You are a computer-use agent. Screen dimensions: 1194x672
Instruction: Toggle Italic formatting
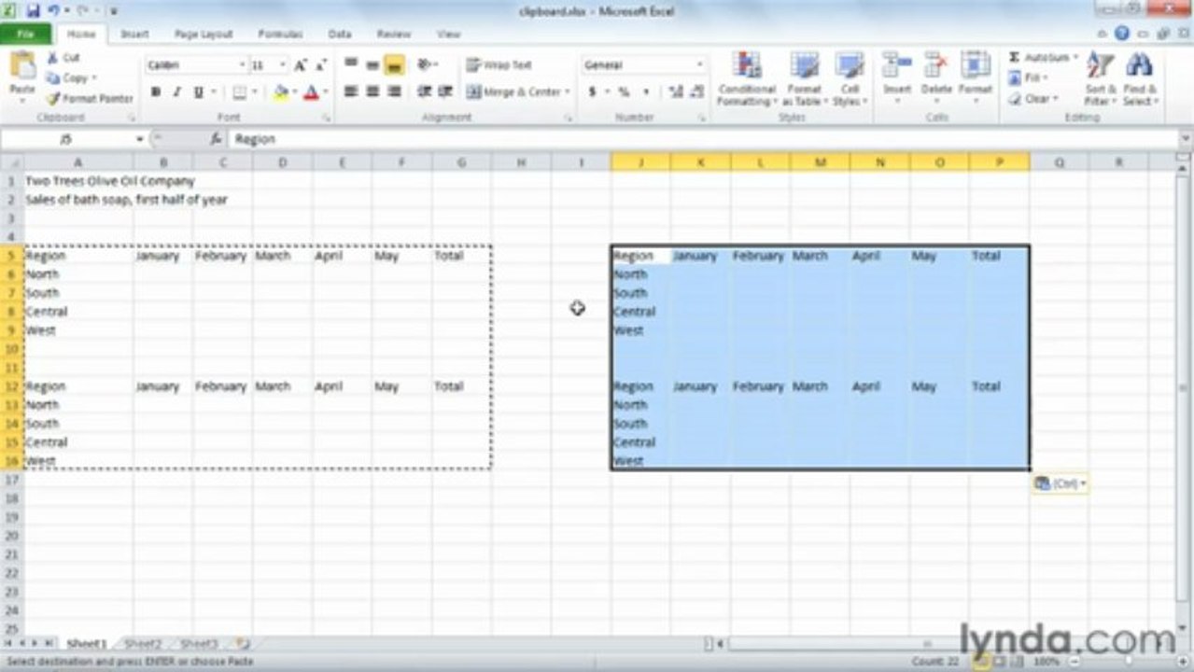click(176, 92)
